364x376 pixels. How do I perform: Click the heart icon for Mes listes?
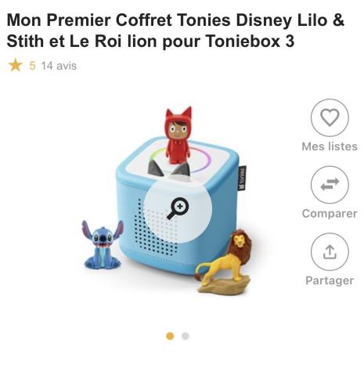pyautogui.click(x=330, y=117)
